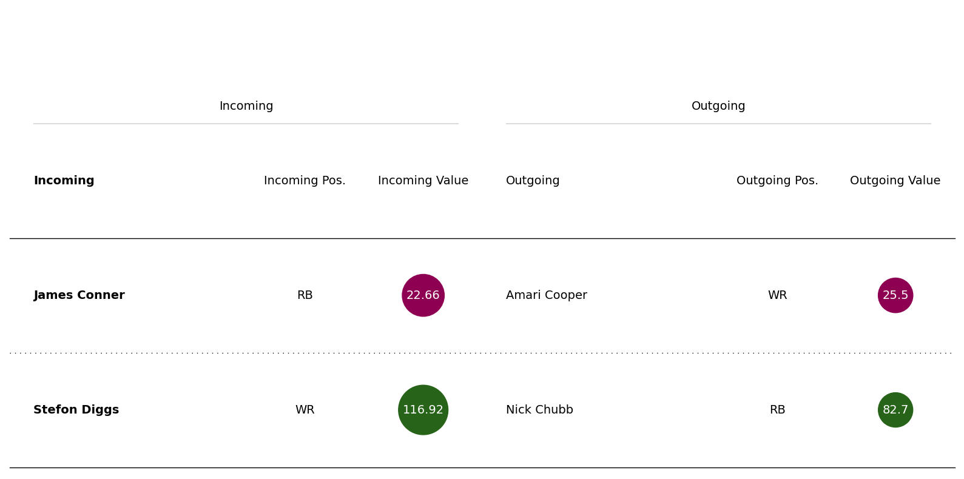Click WR position beside Amari Cooper
Screen dimensions: 964x479
point(777,295)
